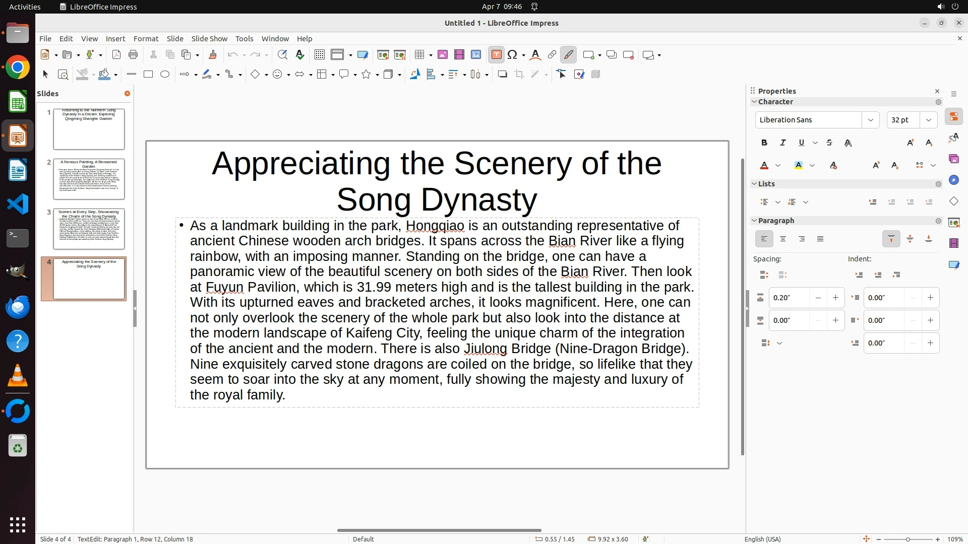This screenshot has height=544, width=968.
Task: Collapse the Lists section
Action: coord(755,184)
